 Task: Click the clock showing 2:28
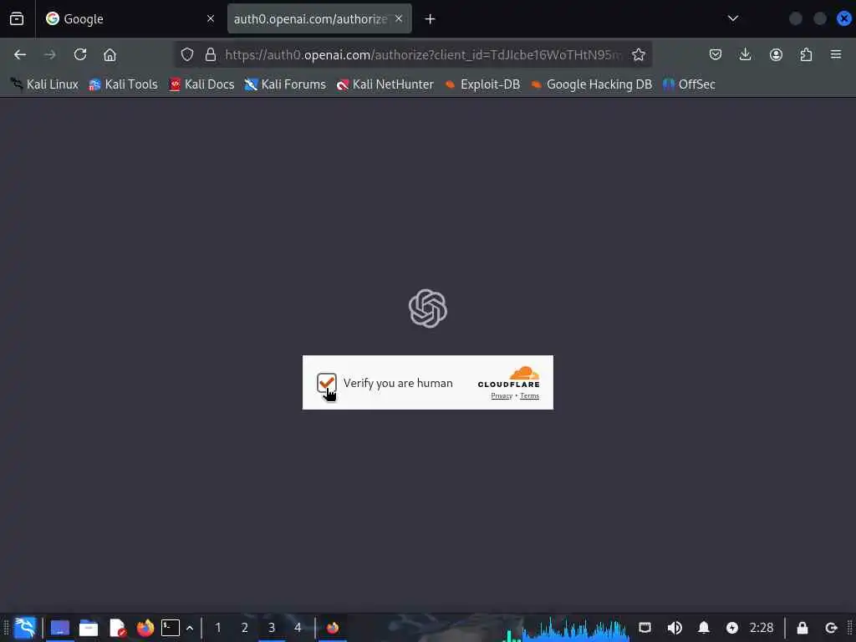[x=761, y=628]
